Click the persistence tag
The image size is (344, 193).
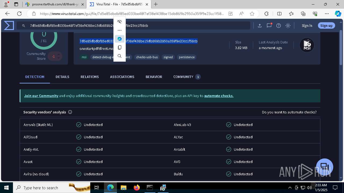click(x=187, y=57)
